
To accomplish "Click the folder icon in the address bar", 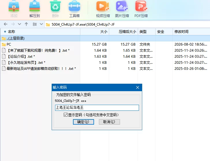I will point(48,25).
